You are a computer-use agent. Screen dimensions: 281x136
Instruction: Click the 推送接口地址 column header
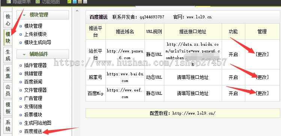(193, 32)
